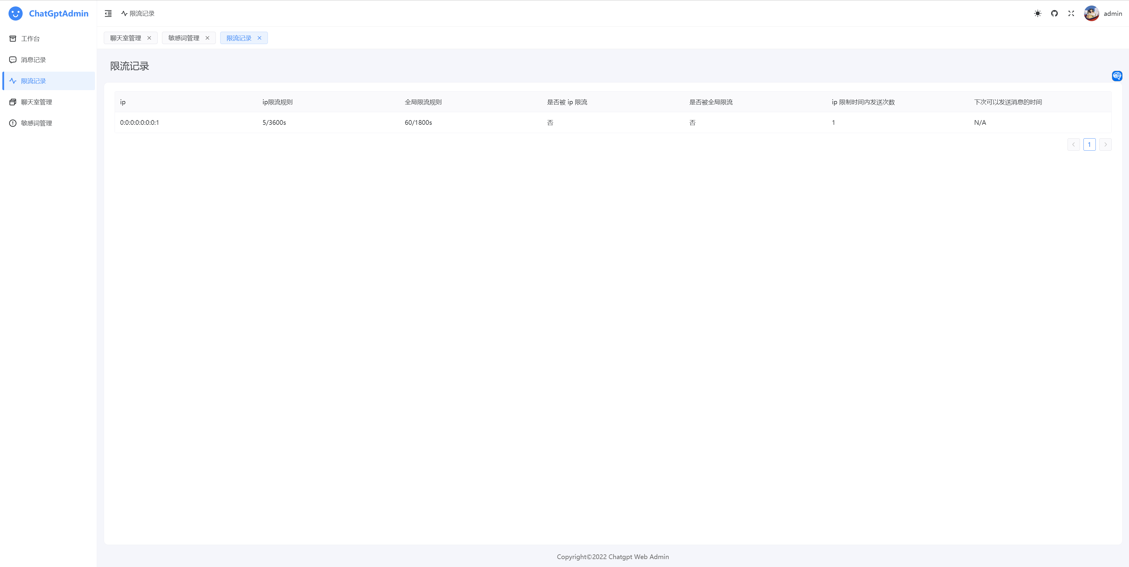Click the admin avatar picture

pyautogui.click(x=1091, y=14)
